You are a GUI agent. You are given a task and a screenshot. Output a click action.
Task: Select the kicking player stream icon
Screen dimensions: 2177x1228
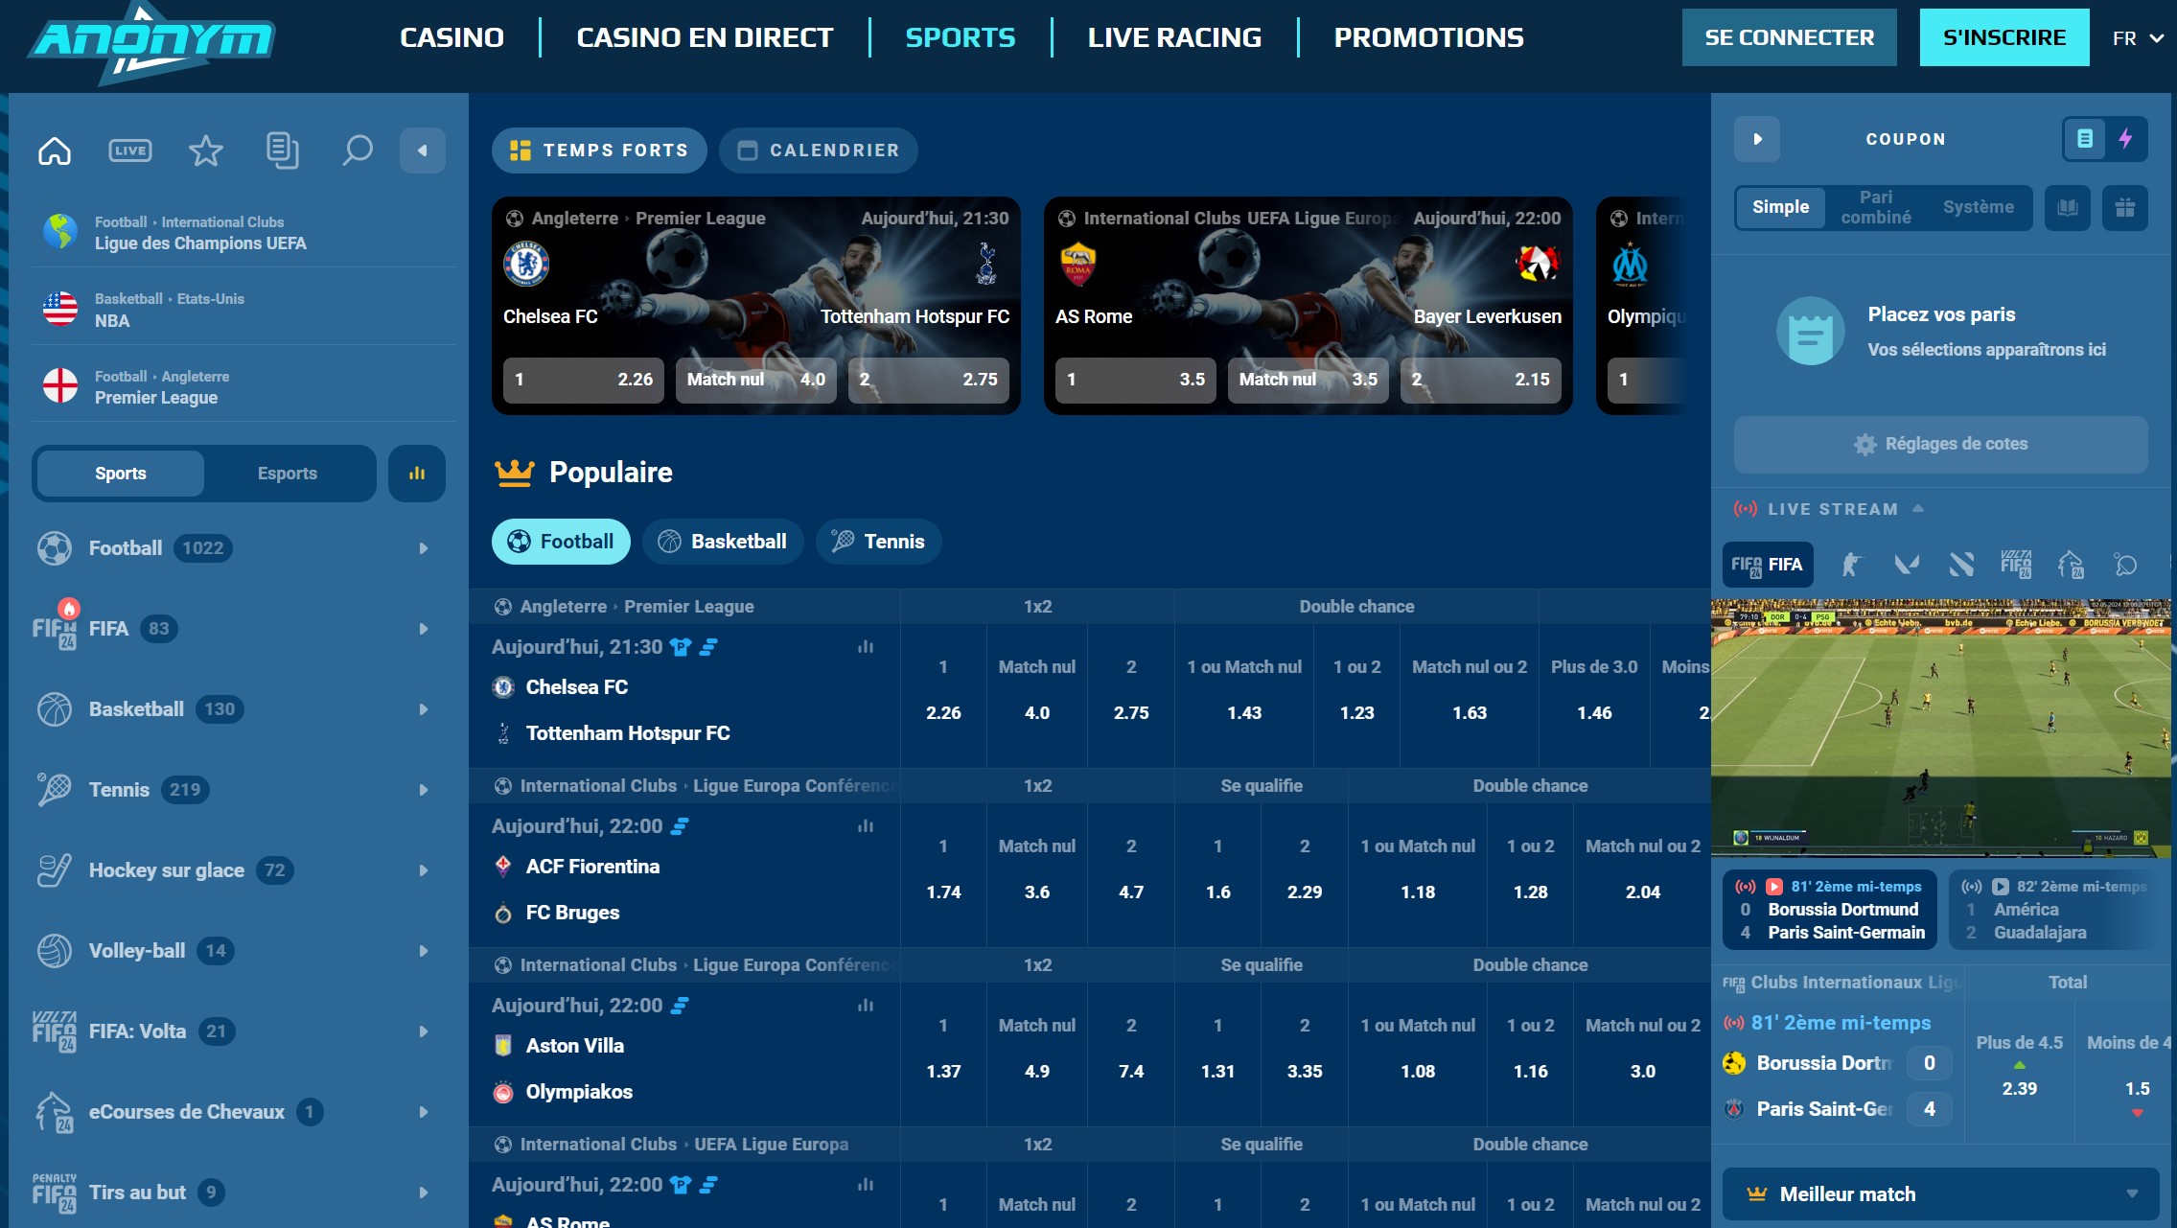pyautogui.click(x=1851, y=565)
